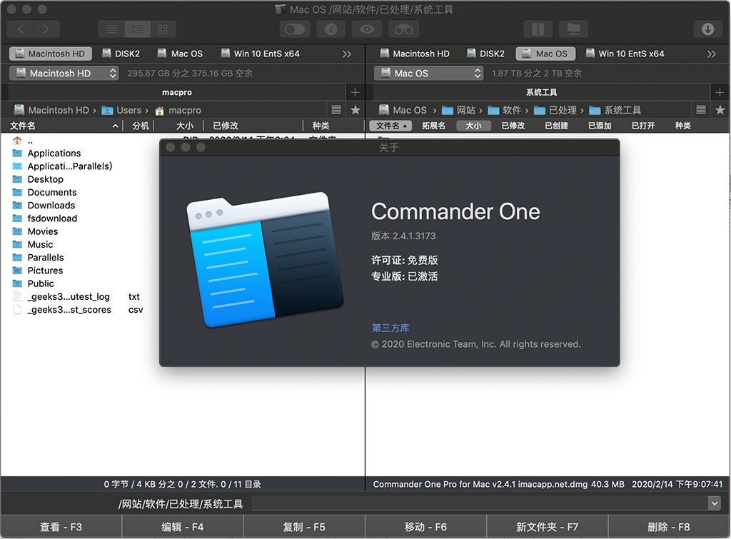Sort left panel by 文件名 column

[x=63, y=126]
